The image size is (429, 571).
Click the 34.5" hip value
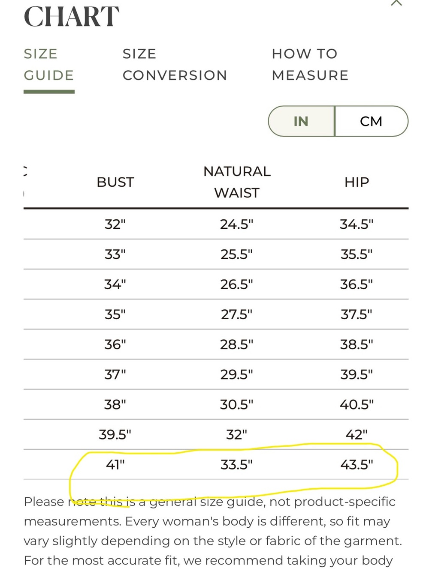(356, 224)
